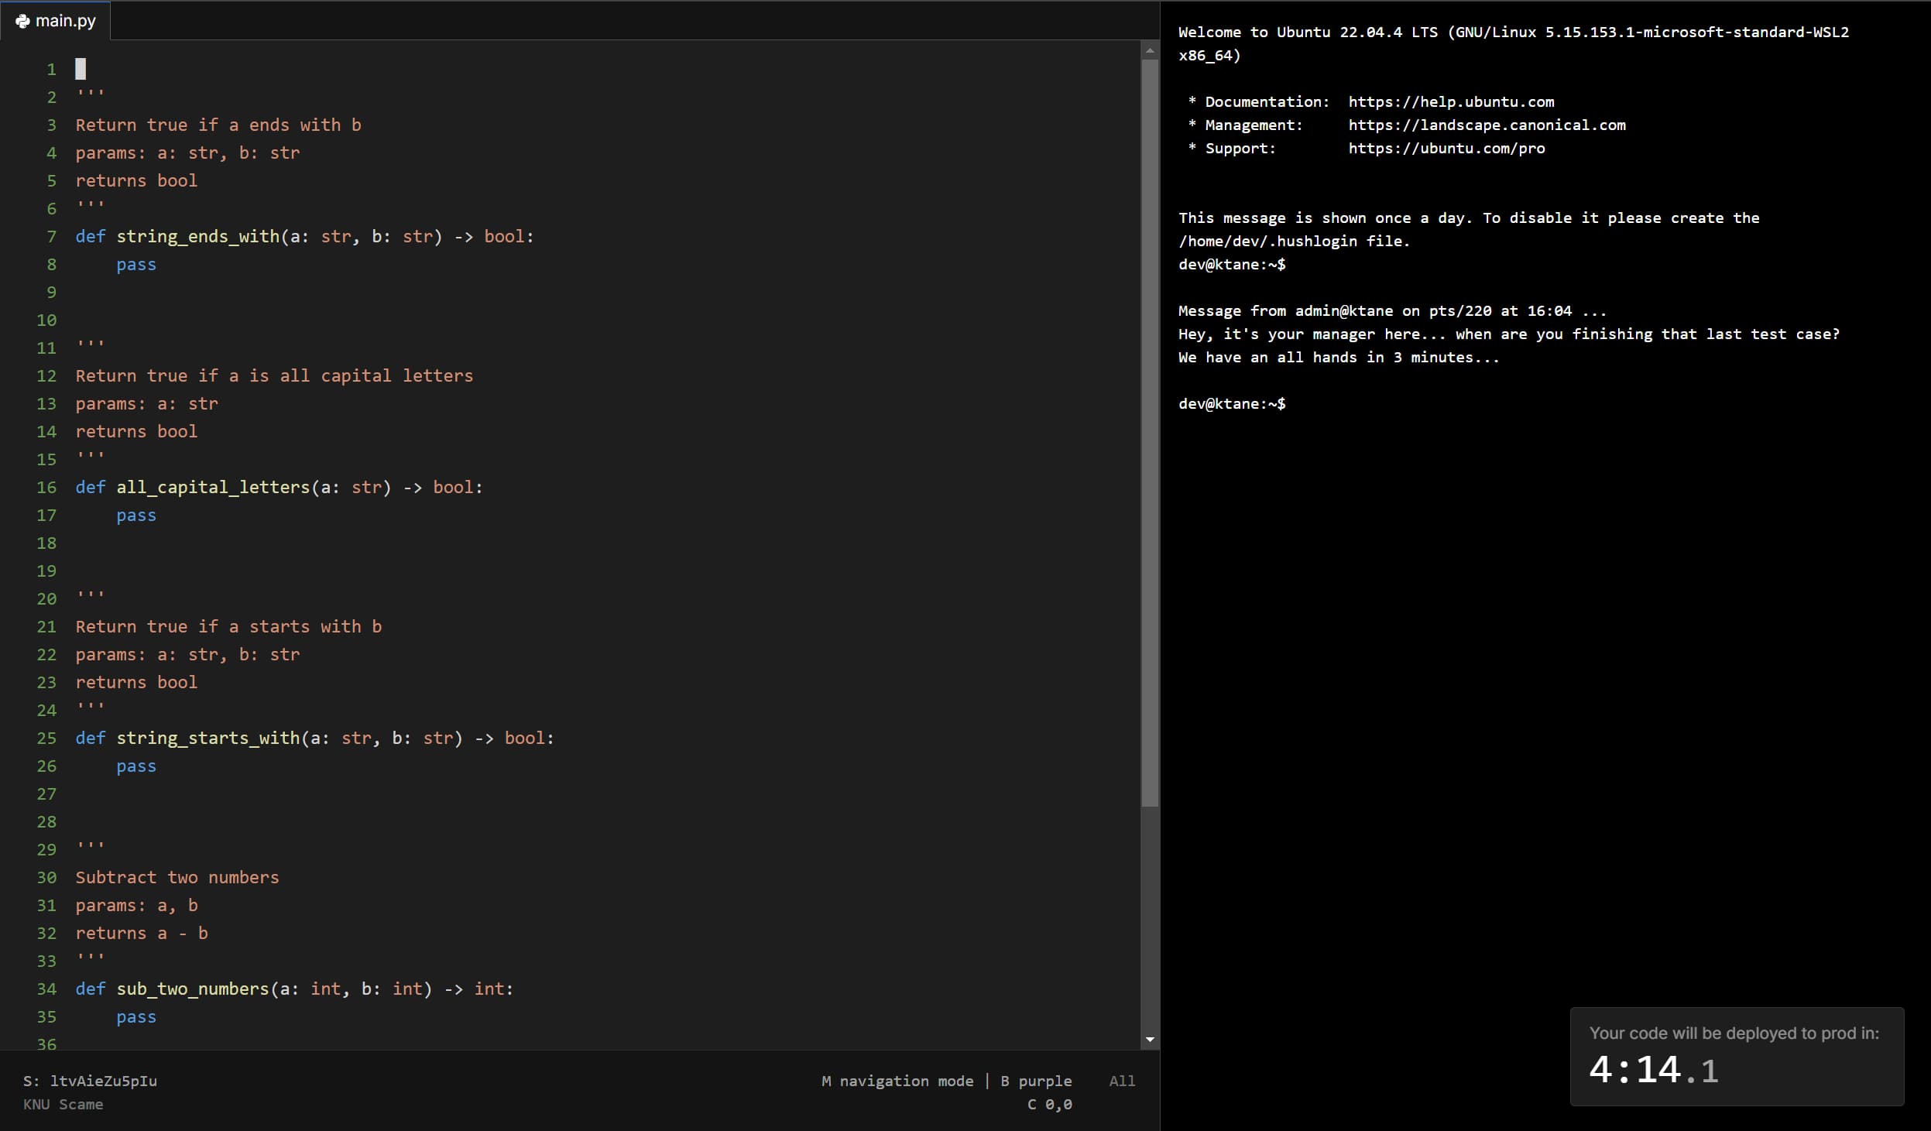Open the help.ubuntu.com documentation link

tap(1451, 101)
